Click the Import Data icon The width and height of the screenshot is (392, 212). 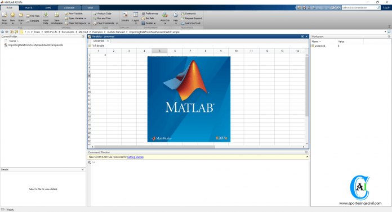coord(46,15)
